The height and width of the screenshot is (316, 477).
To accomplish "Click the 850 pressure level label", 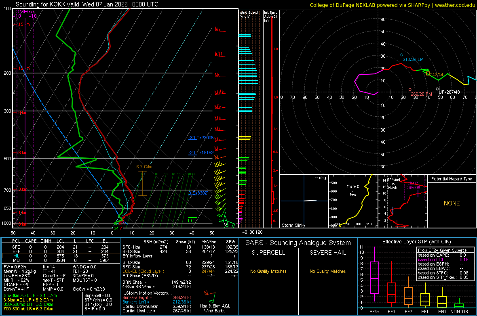I will coord(7,208).
